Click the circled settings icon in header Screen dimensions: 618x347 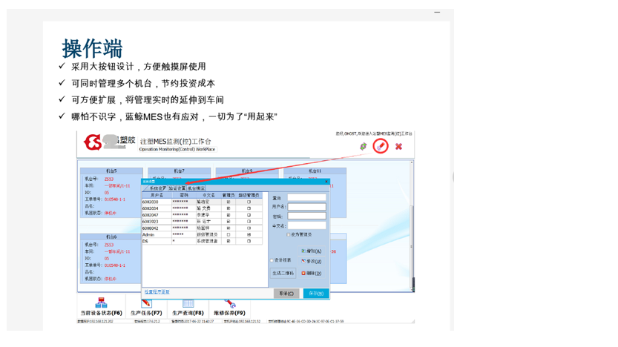click(x=381, y=146)
